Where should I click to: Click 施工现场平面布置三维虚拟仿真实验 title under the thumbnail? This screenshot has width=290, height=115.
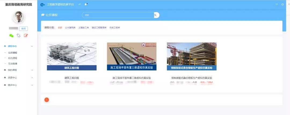(x=132, y=78)
